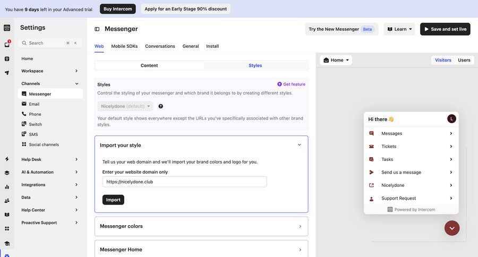Image resolution: width=478 pixels, height=257 pixels.
Task: Click the Tasks checkbox icon in preview
Action: [371, 159]
